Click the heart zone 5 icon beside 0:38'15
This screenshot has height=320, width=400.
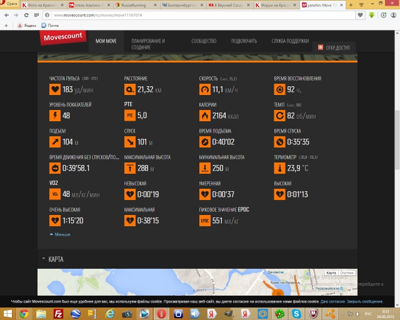tap(130, 221)
